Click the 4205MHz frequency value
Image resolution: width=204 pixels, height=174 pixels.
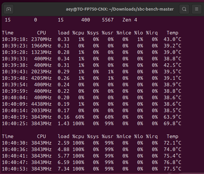coord(42,78)
